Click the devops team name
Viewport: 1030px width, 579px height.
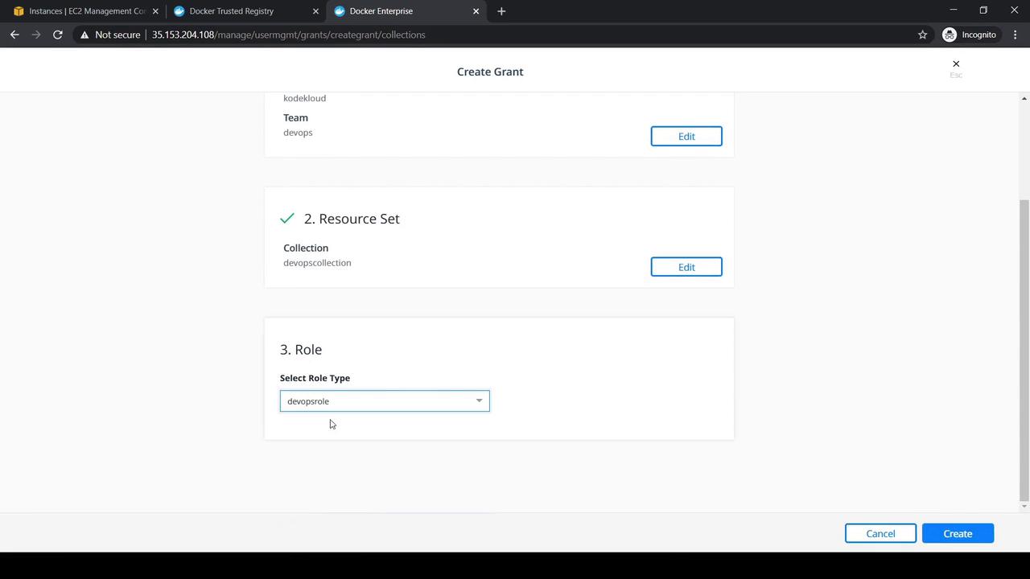298,133
